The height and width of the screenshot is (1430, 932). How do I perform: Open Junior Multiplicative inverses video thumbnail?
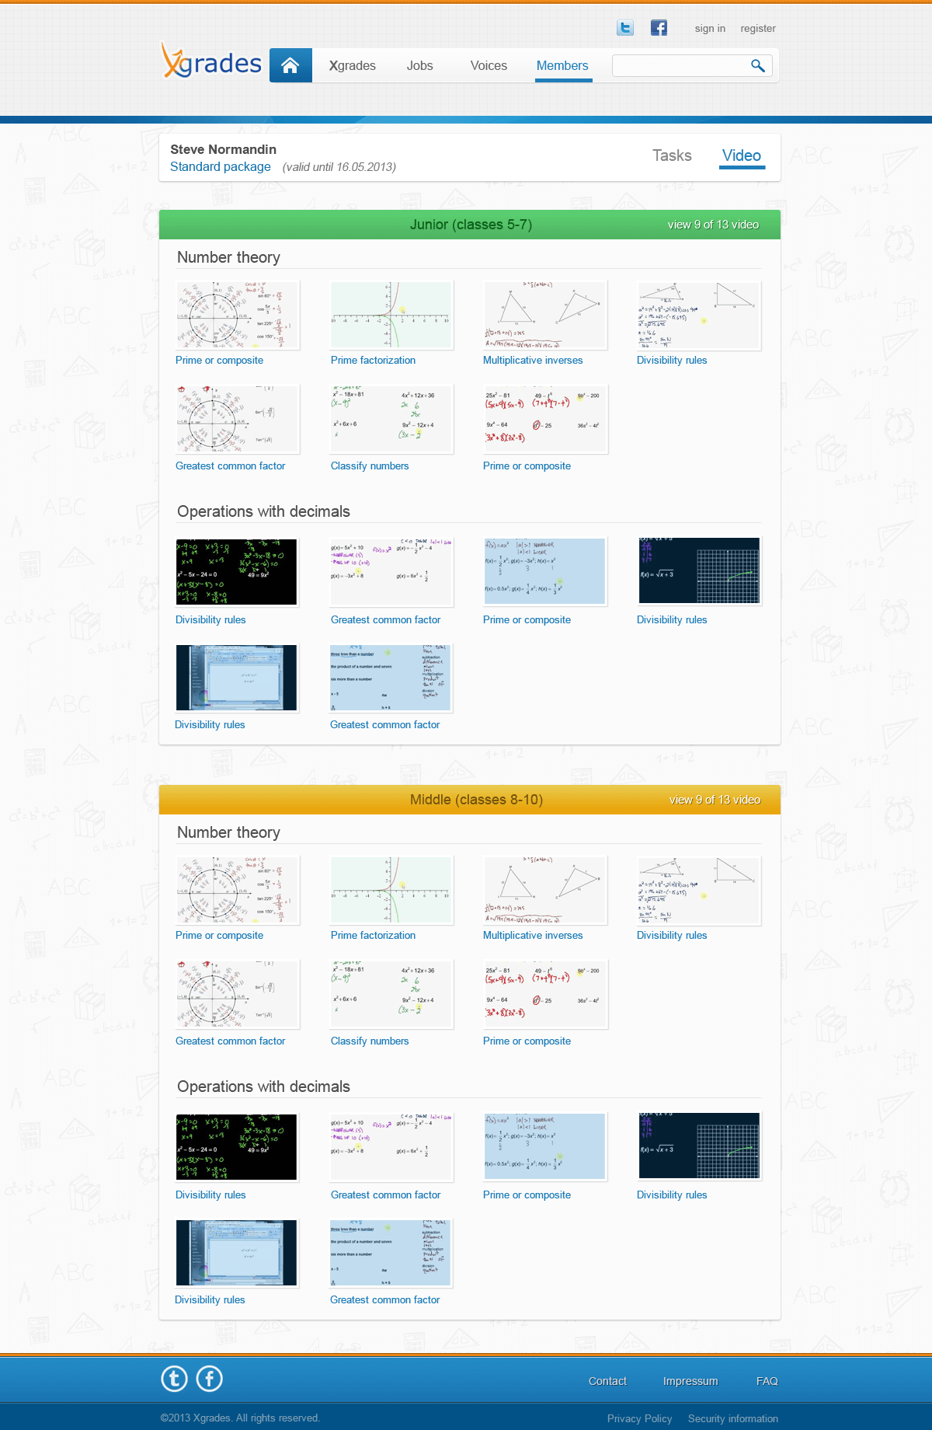[544, 315]
